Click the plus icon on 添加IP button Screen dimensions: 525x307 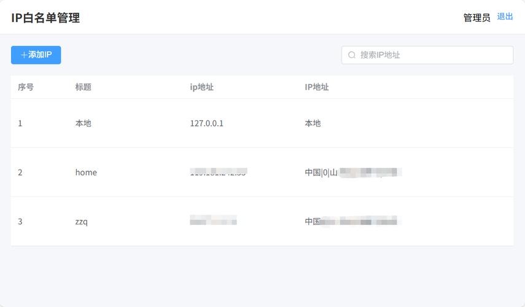pos(24,55)
